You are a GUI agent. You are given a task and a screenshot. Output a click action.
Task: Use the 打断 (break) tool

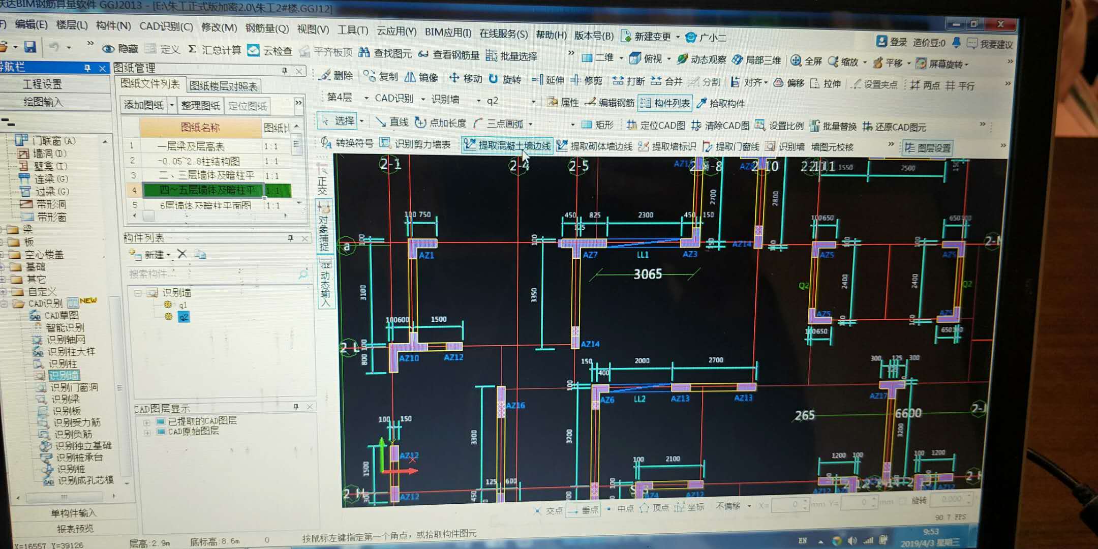coord(628,81)
